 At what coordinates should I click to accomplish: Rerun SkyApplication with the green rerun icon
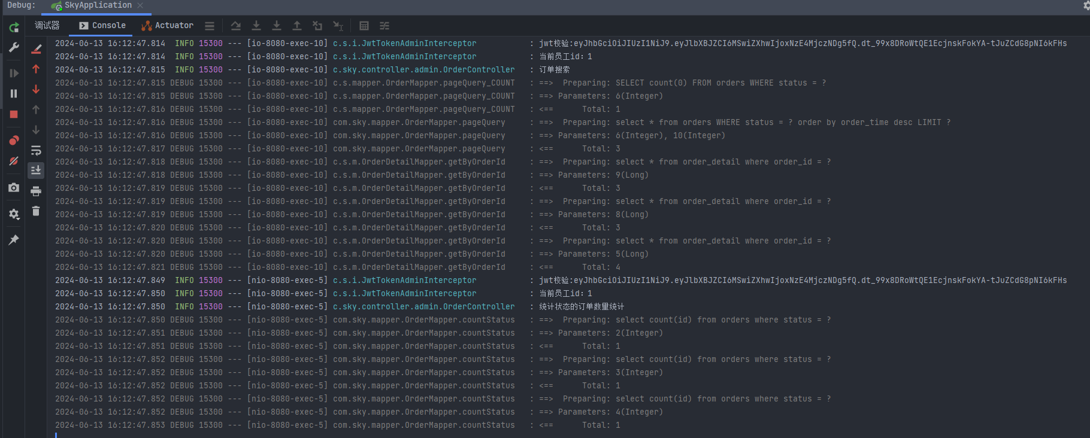click(x=14, y=27)
